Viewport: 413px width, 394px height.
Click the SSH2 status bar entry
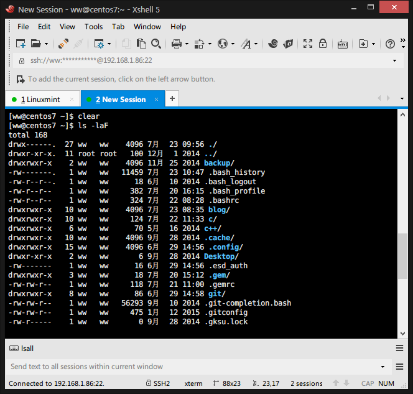point(158,383)
